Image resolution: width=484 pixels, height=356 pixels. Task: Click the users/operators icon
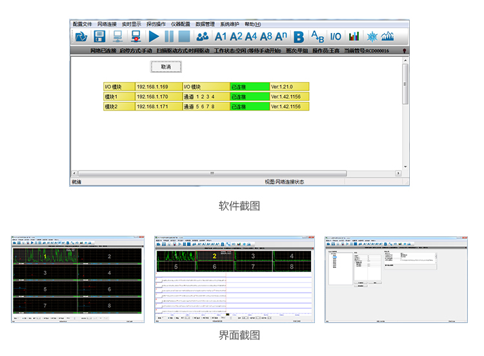(203, 37)
